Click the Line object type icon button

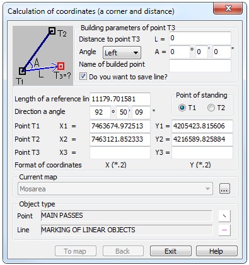[x=224, y=230]
